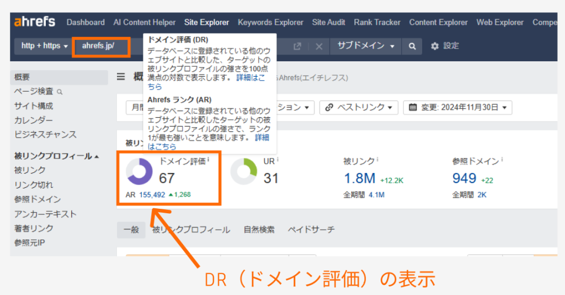Open Keywords Explorer
This screenshot has height=295, width=565.
[x=270, y=22]
